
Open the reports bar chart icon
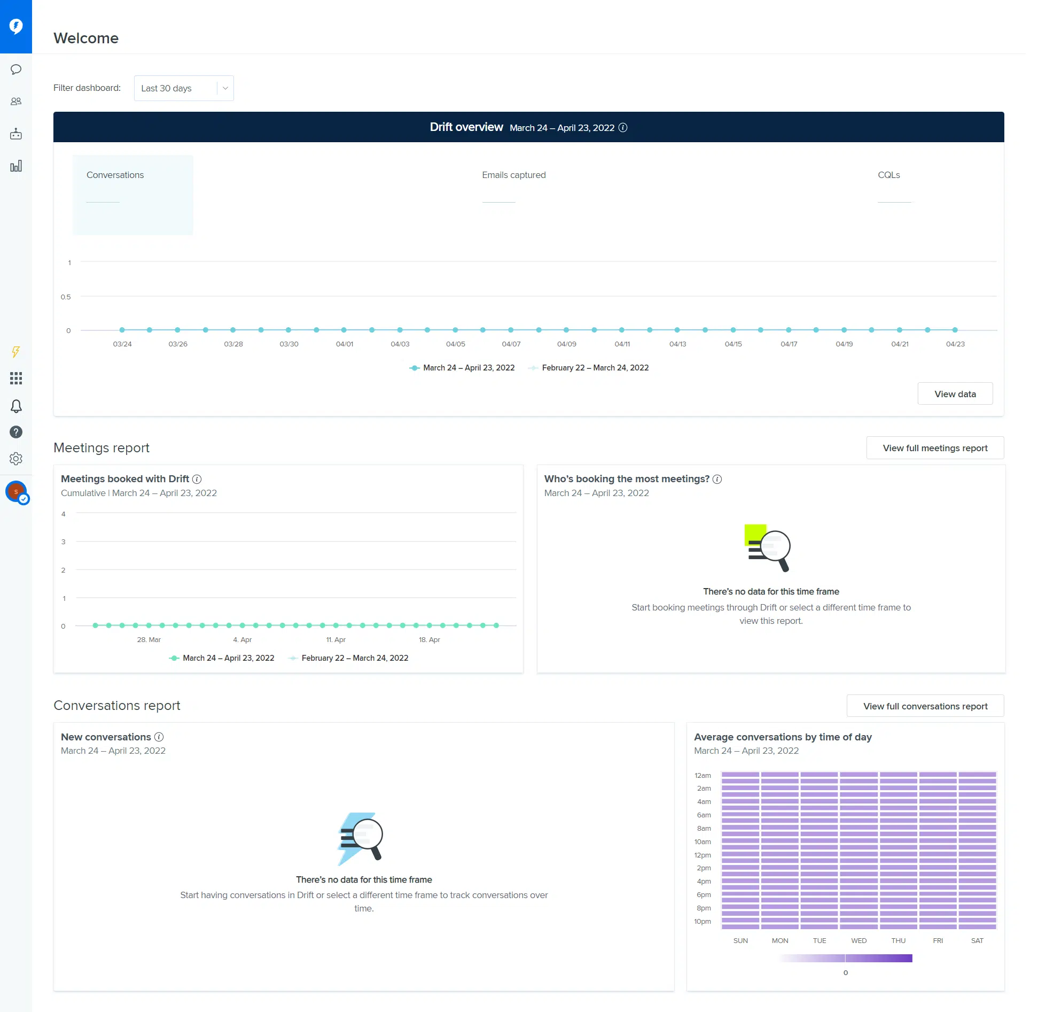[16, 166]
